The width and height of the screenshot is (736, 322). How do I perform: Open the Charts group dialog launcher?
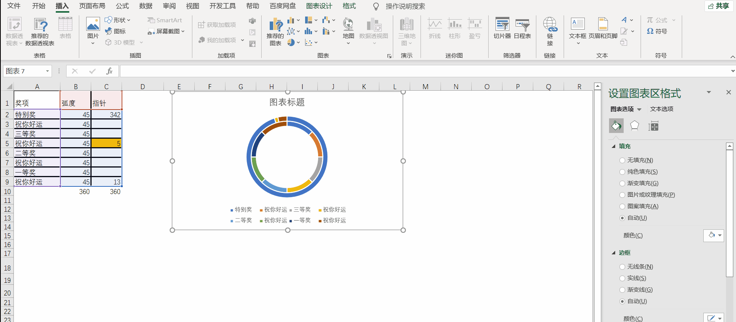point(389,56)
